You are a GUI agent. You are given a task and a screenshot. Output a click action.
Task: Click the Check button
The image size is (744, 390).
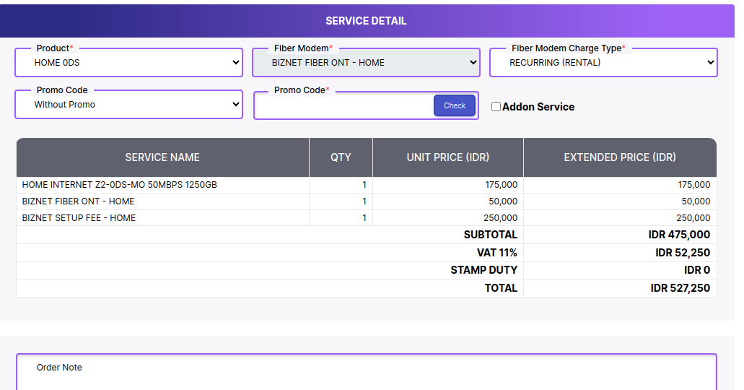[454, 105]
